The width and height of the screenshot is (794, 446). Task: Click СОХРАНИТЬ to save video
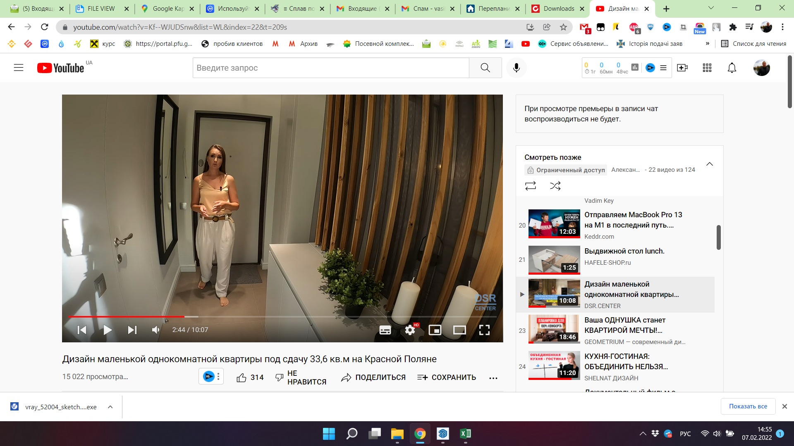[x=447, y=377]
